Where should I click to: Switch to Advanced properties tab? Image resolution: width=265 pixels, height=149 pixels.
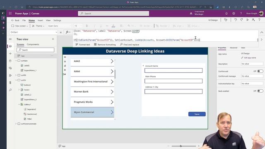(234, 48)
